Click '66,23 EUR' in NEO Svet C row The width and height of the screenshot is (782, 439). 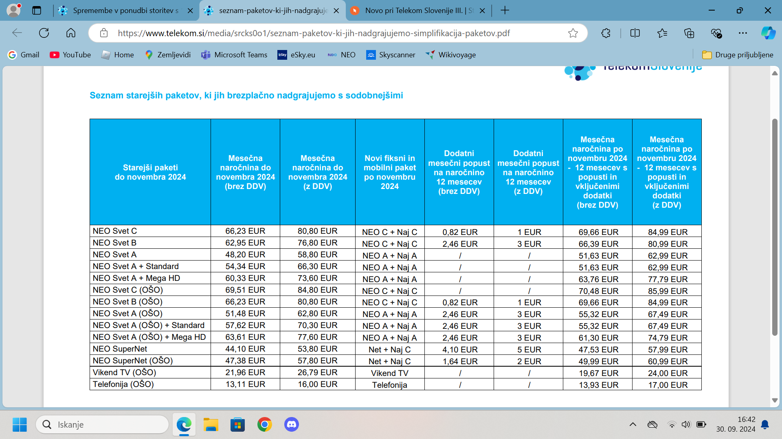(245, 231)
